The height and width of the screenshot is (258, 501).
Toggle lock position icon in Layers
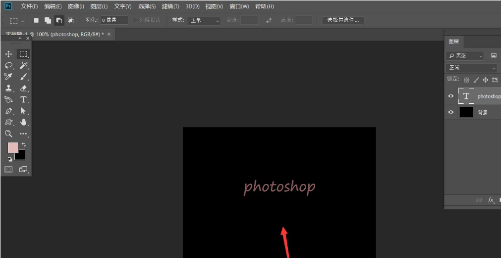pyautogui.click(x=485, y=80)
